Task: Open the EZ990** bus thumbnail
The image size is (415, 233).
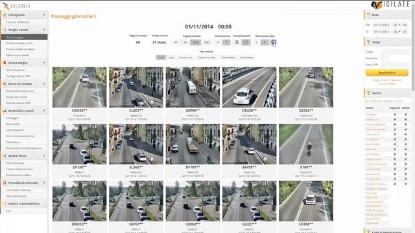Action: tap(193, 87)
